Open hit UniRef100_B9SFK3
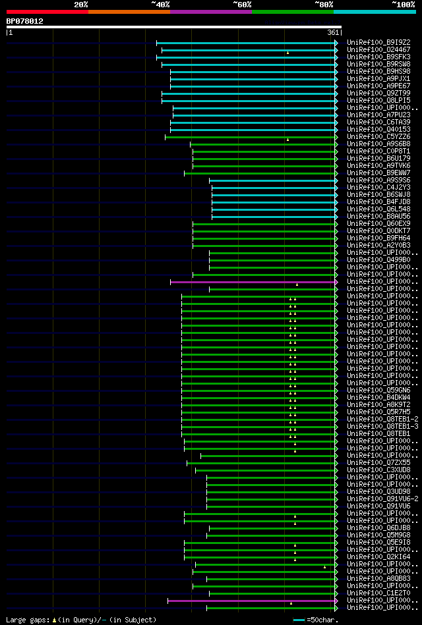 coord(379,57)
